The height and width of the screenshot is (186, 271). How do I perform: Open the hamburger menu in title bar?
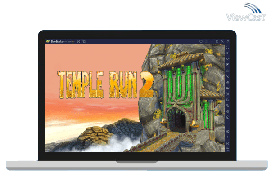(x=206, y=41)
